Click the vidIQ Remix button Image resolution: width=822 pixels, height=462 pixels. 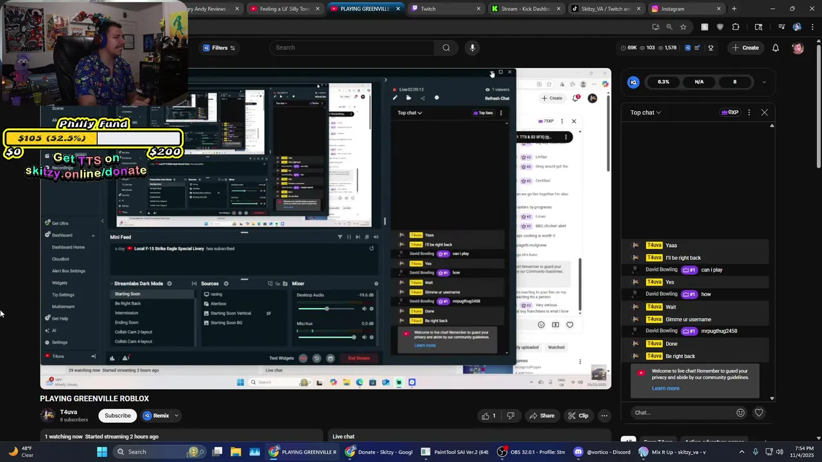point(156,416)
